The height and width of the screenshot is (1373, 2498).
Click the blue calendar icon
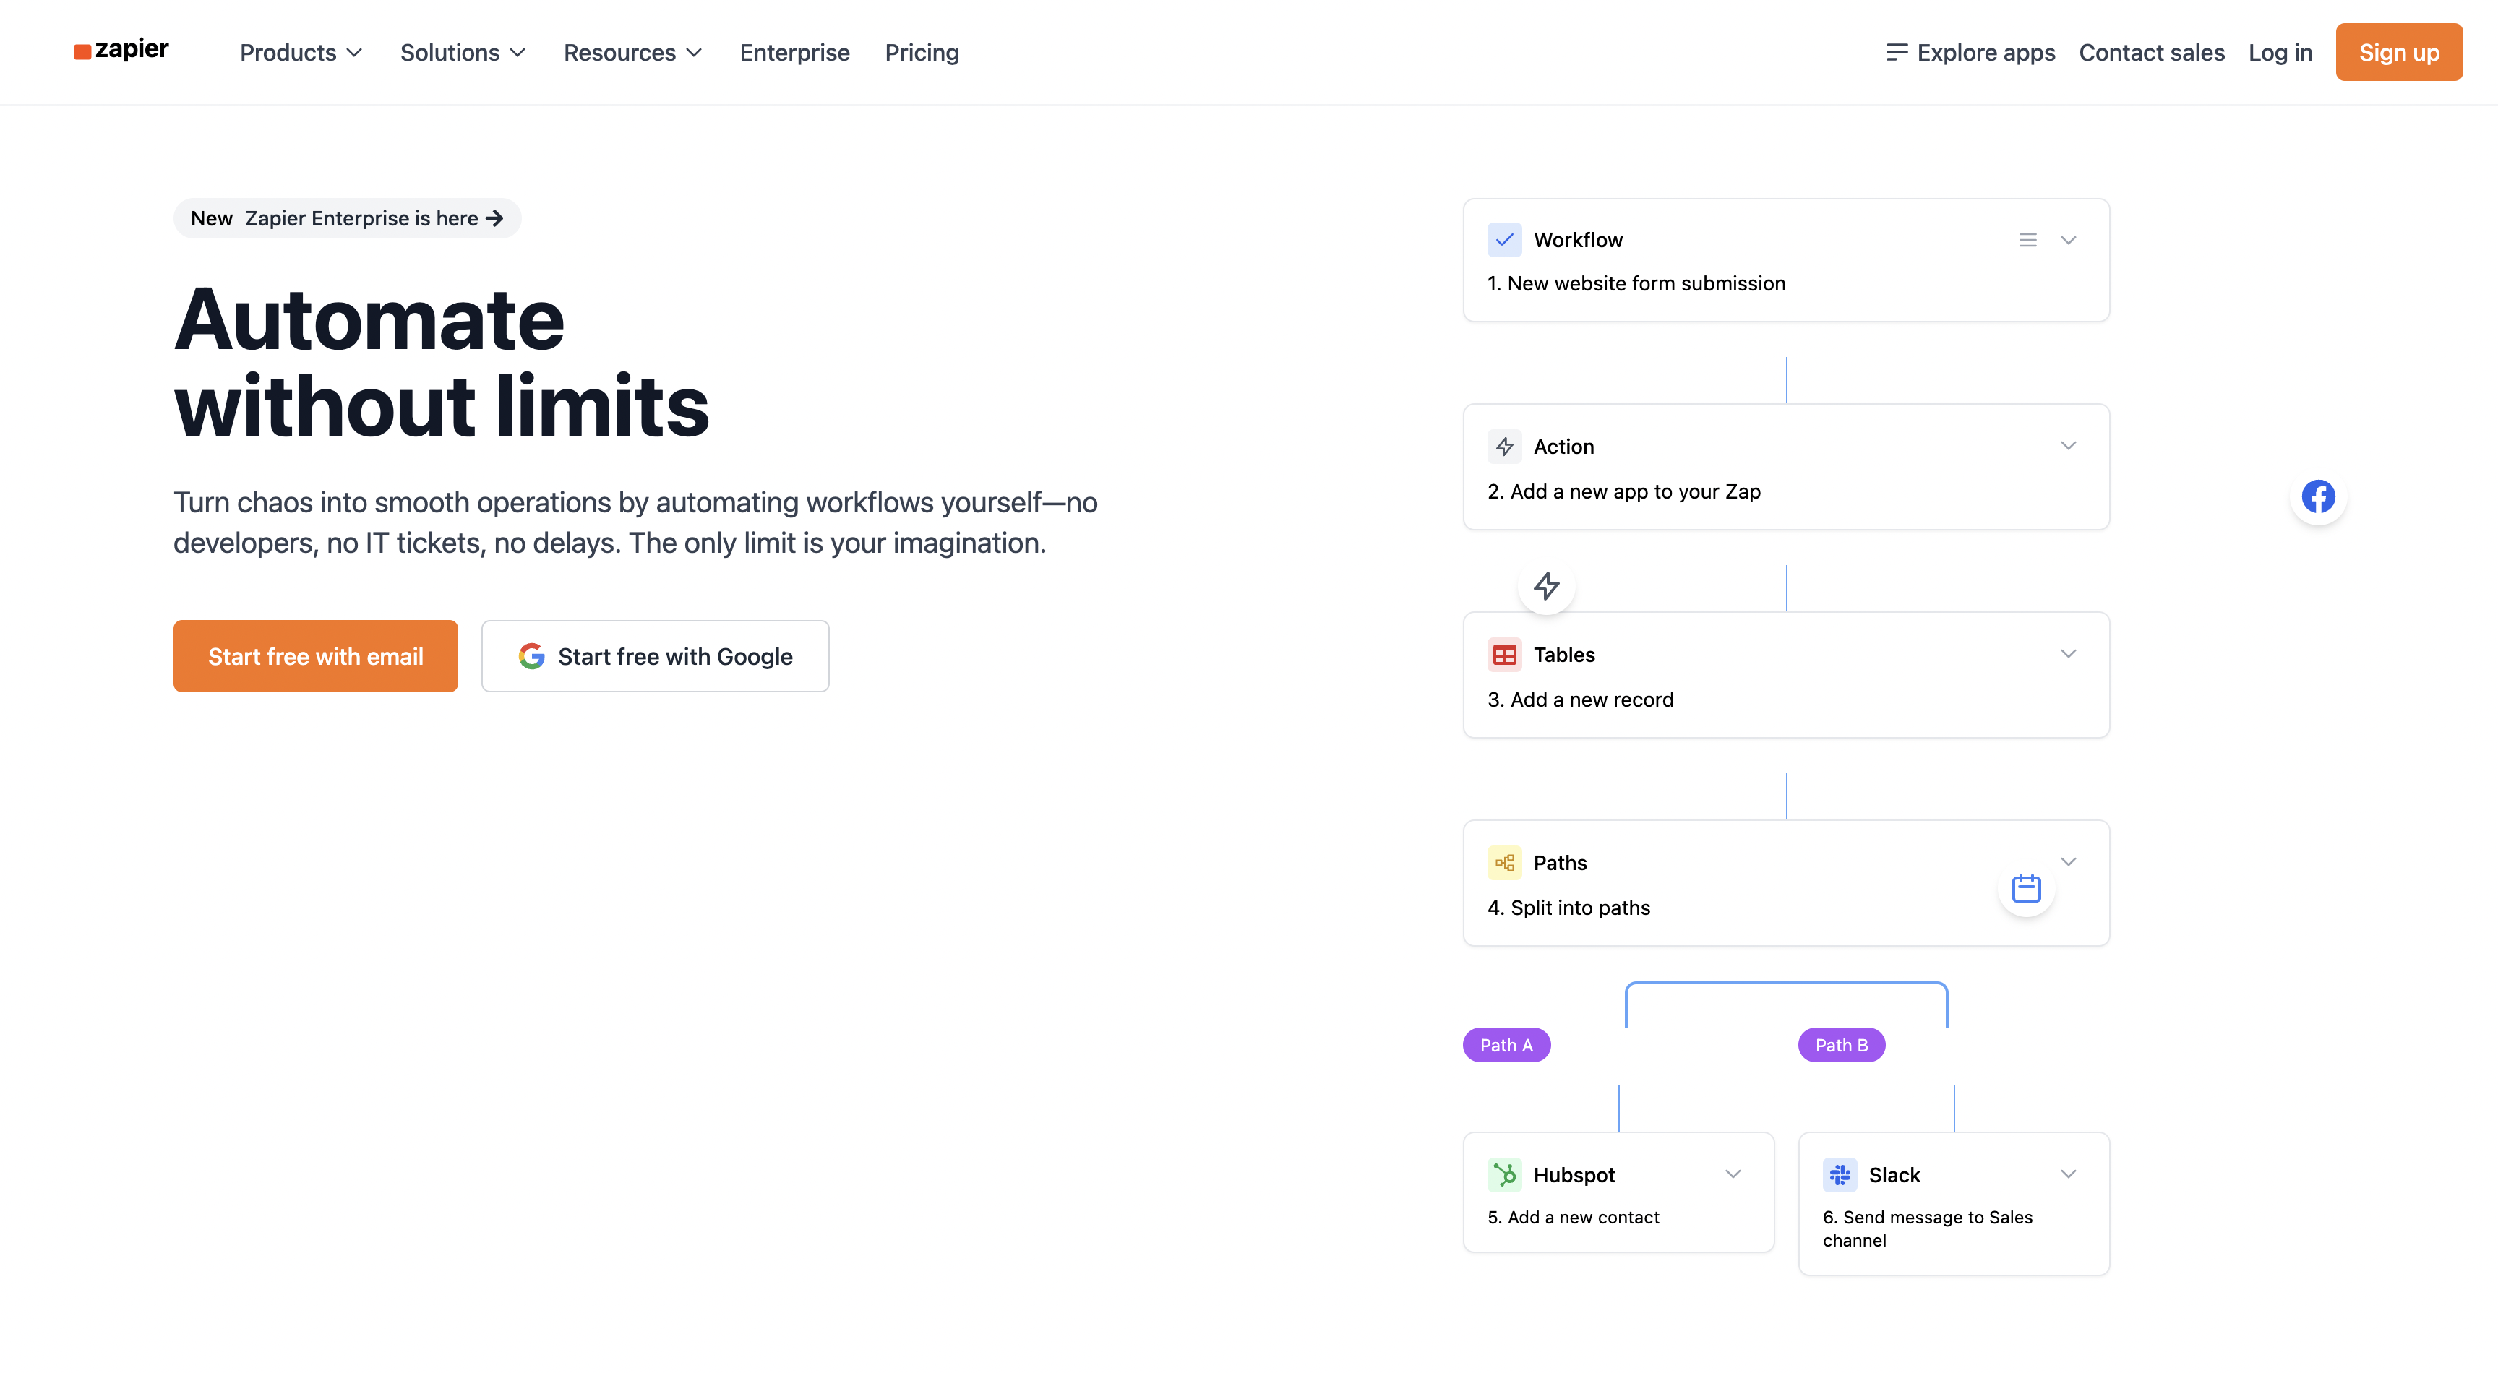coord(2026,888)
